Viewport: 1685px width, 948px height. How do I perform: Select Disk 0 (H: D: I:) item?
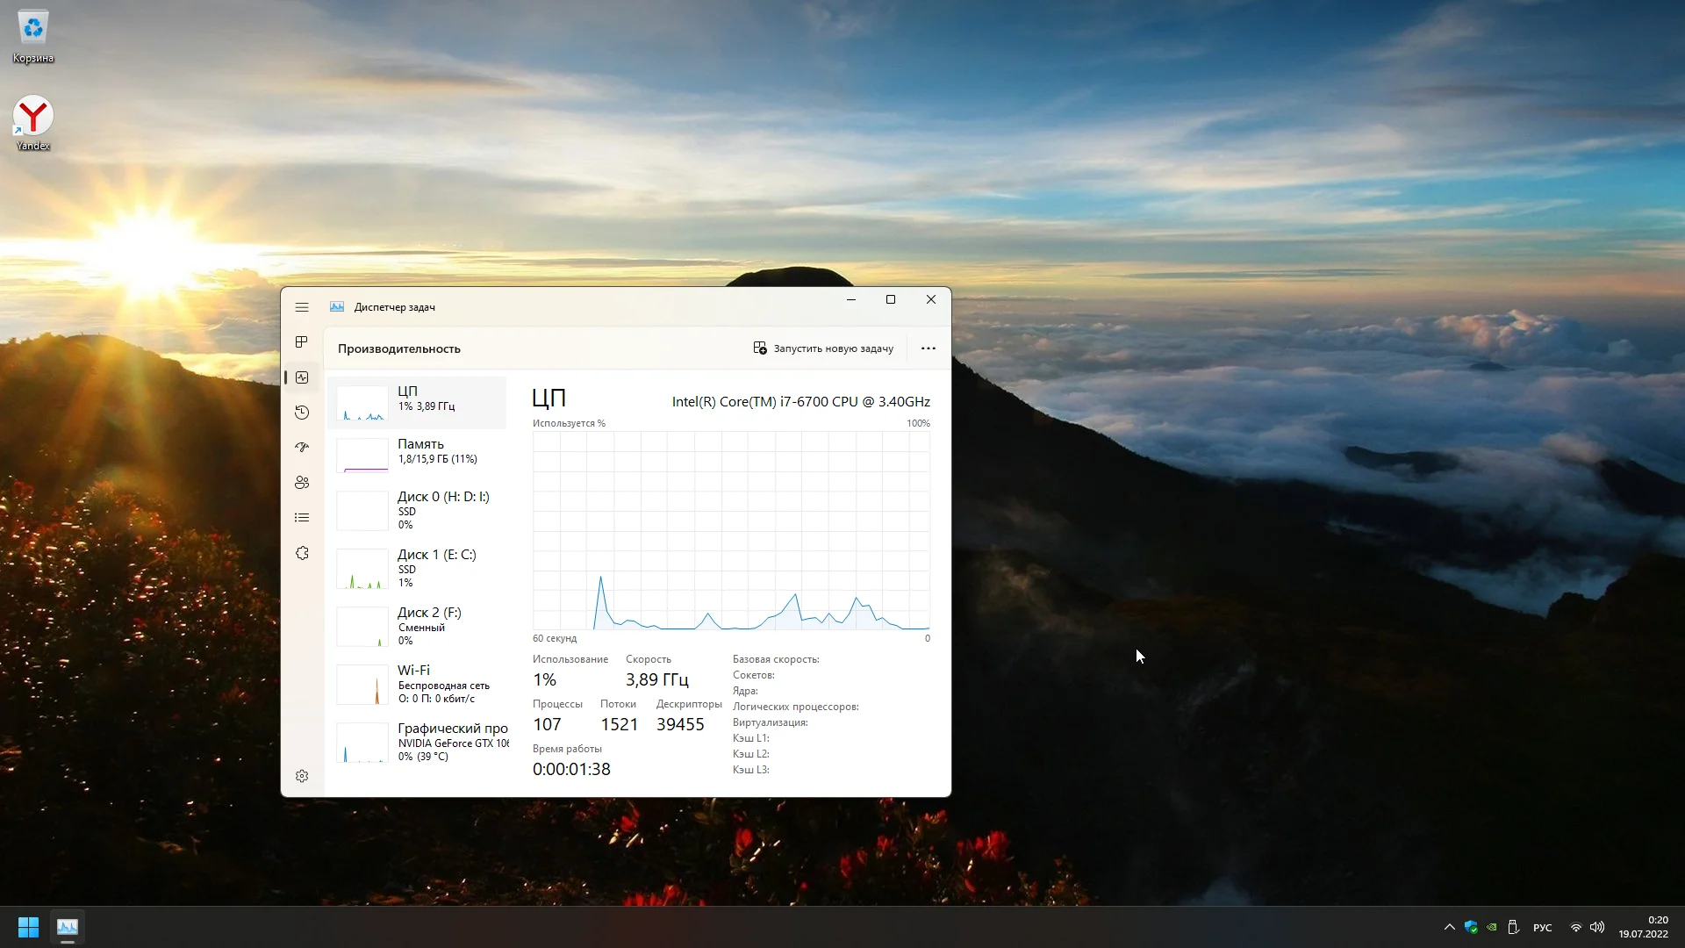418,509
